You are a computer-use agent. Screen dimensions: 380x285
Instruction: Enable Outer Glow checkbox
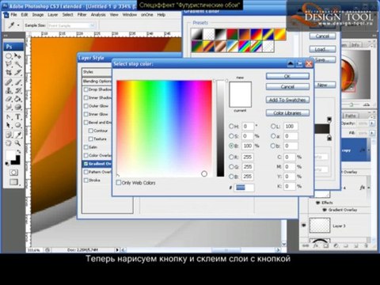[85, 106]
